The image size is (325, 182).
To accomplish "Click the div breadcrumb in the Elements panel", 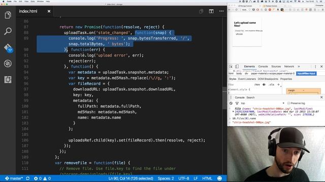I will (246, 73).
